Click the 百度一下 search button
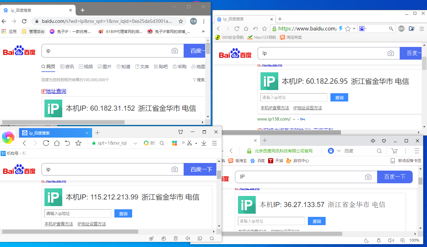The image size is (427, 247). tap(200, 169)
